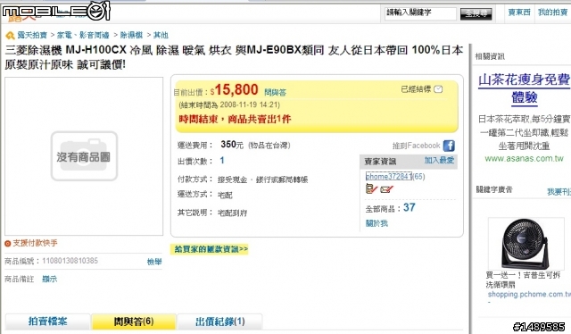
Task: Click the 支援付款快手 badge icon
Action: (x=7, y=244)
